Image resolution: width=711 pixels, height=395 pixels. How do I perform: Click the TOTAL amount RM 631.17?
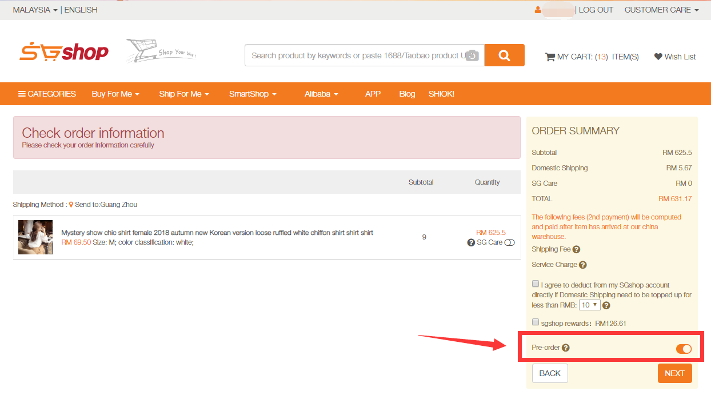coord(675,199)
